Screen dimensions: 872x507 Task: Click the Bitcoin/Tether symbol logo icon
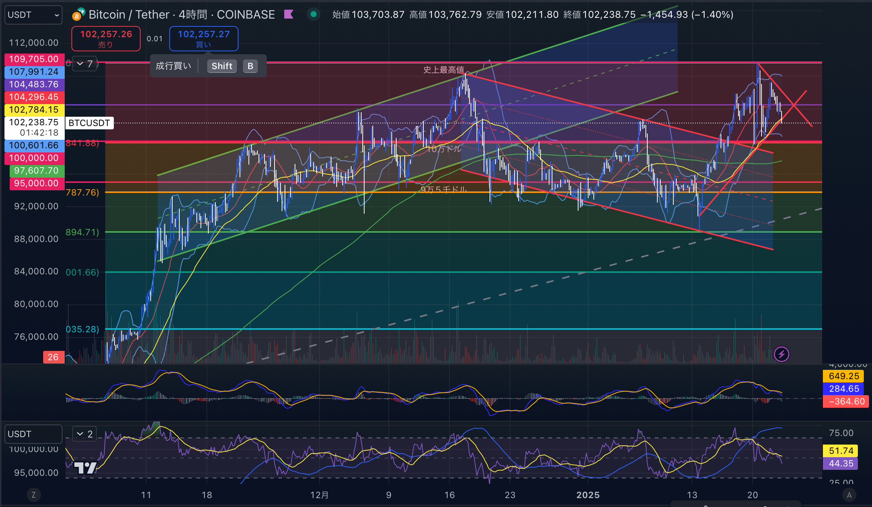click(78, 14)
